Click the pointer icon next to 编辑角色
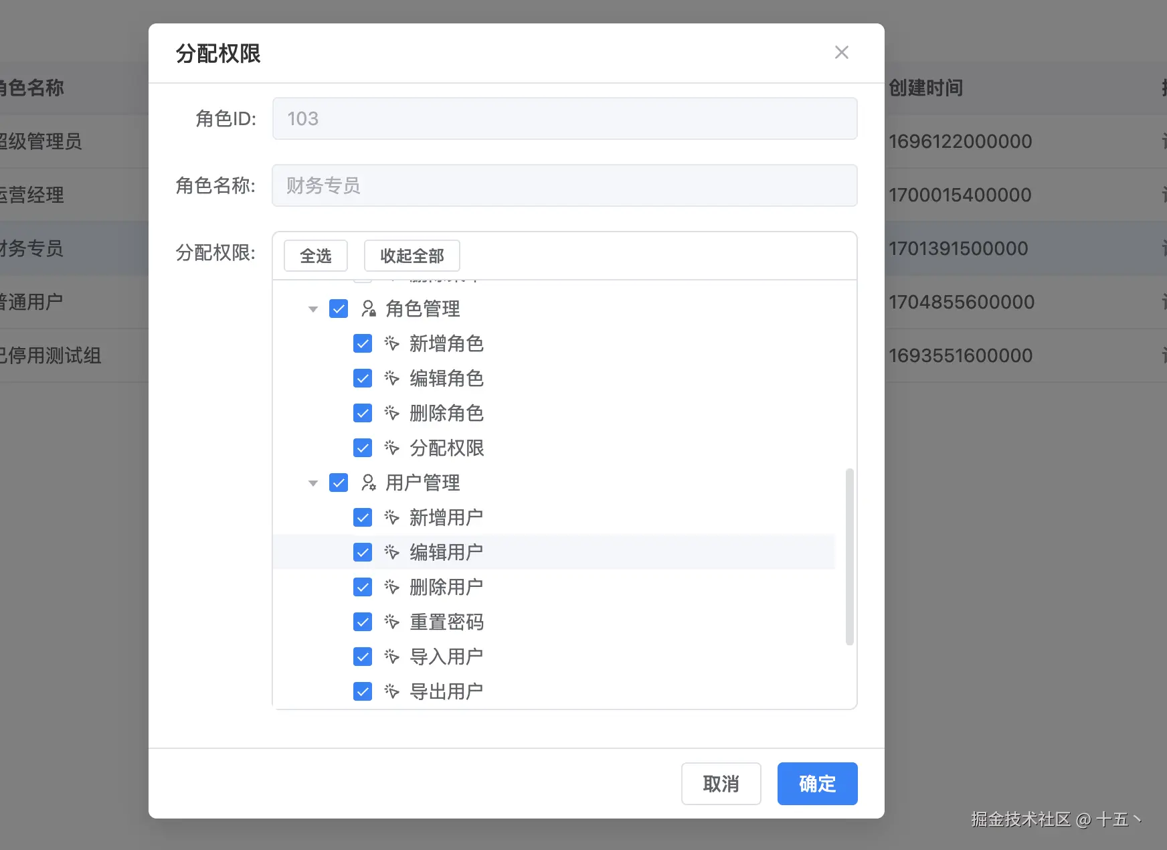The width and height of the screenshot is (1167, 850). click(x=391, y=378)
